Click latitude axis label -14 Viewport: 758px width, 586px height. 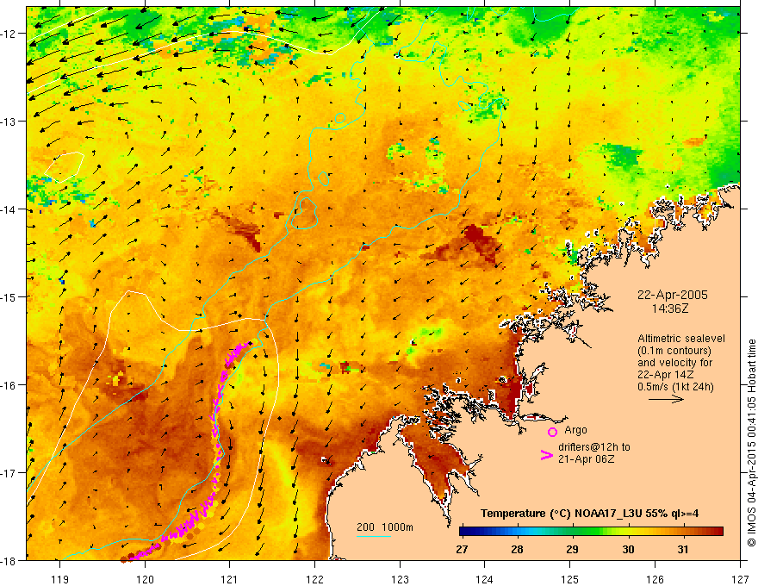coord(9,209)
